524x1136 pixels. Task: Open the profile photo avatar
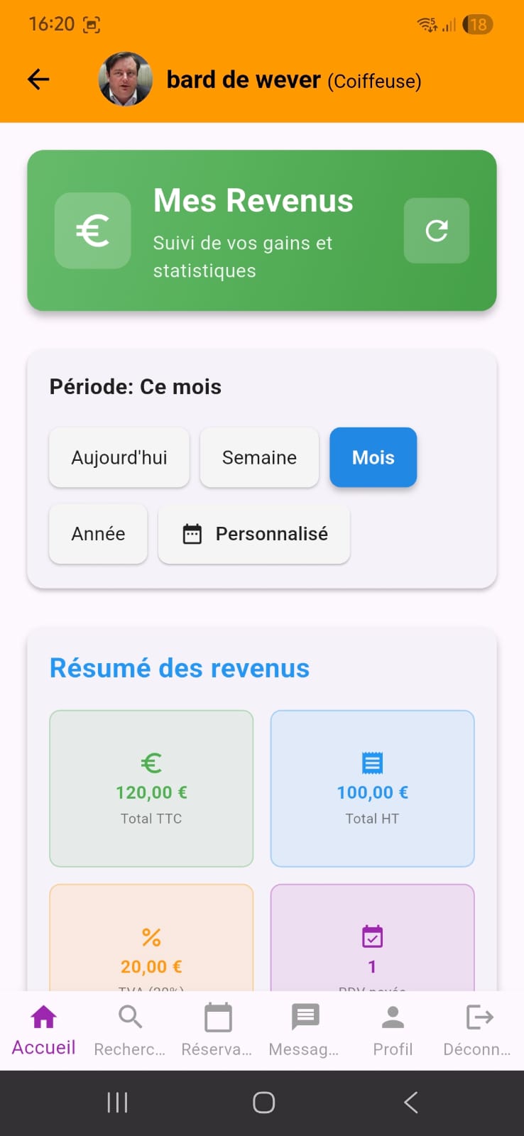click(x=125, y=80)
